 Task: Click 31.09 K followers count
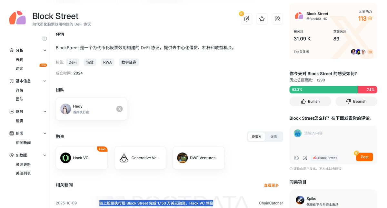tap(302, 39)
